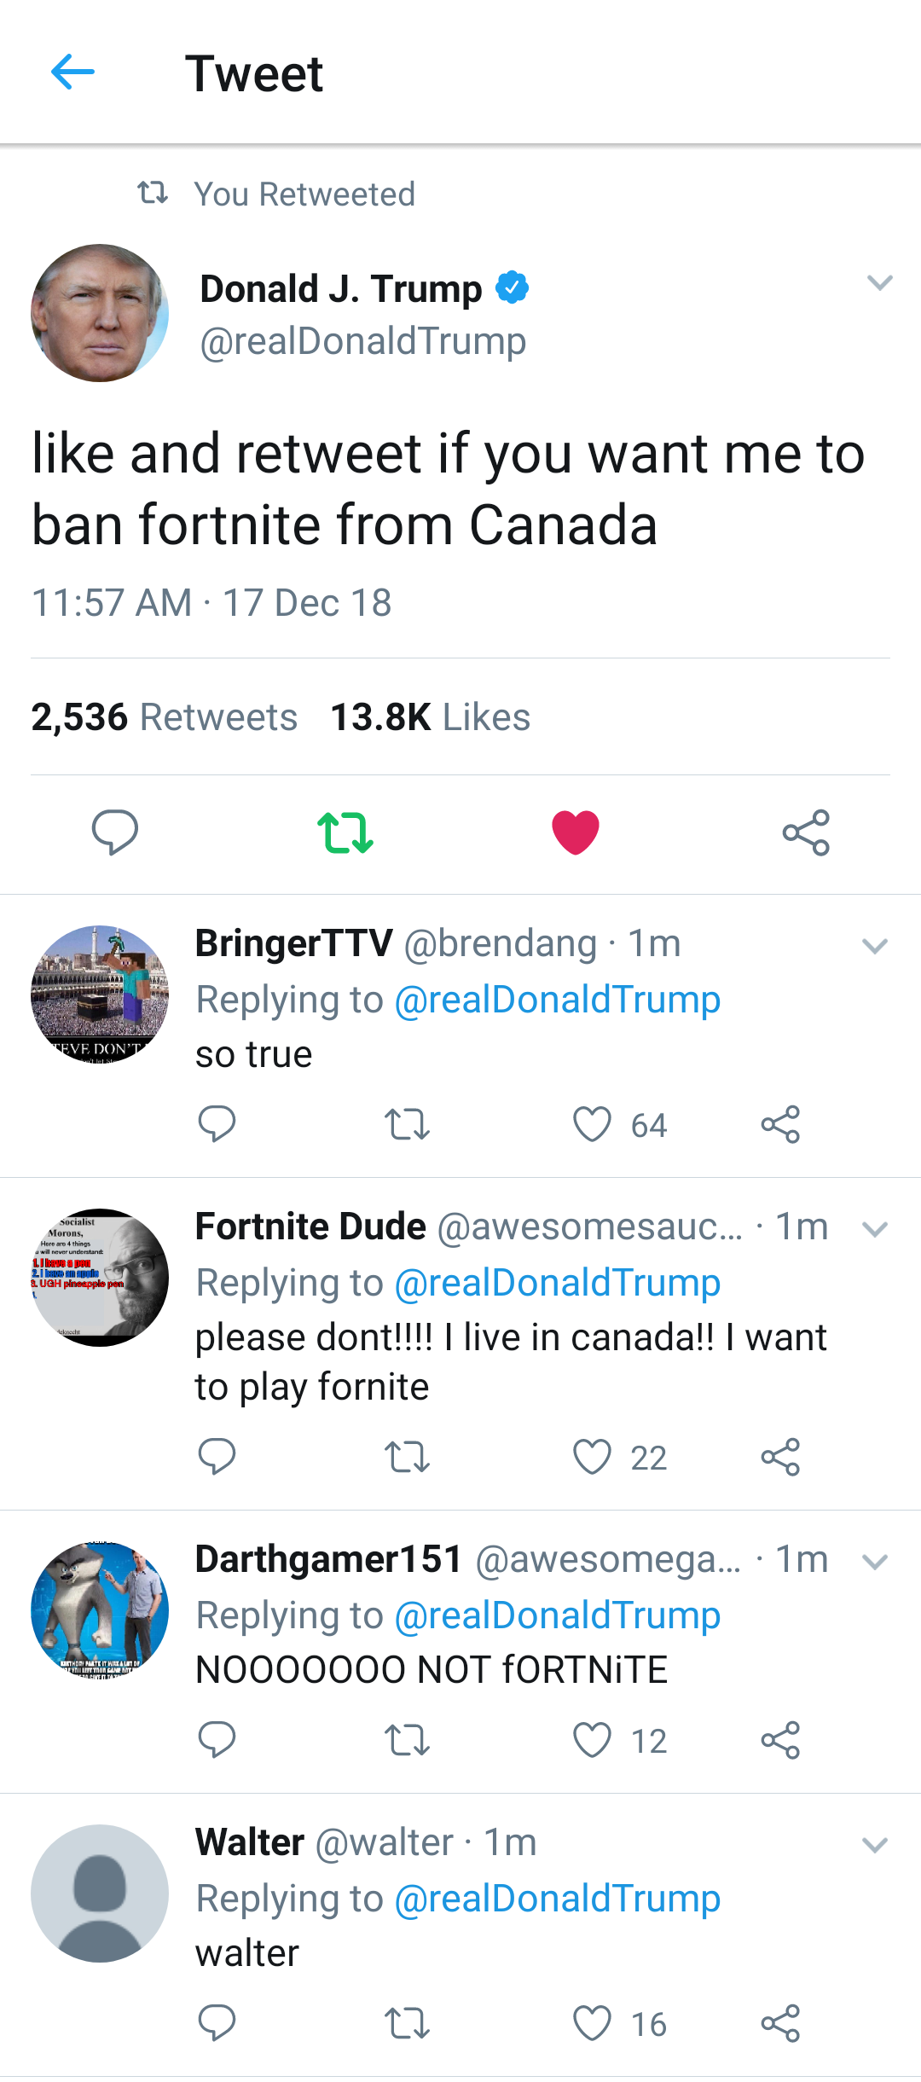Tap reply icon under main tweet
The width and height of the screenshot is (921, 2082).
tap(114, 832)
